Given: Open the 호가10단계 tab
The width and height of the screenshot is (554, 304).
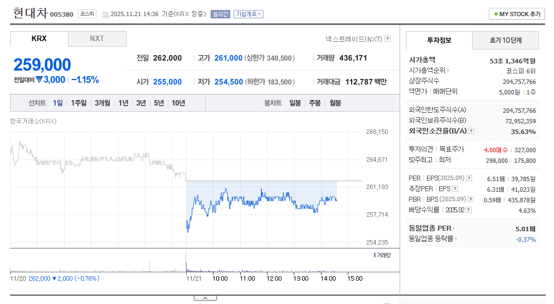Looking at the screenshot, I should (x=506, y=41).
